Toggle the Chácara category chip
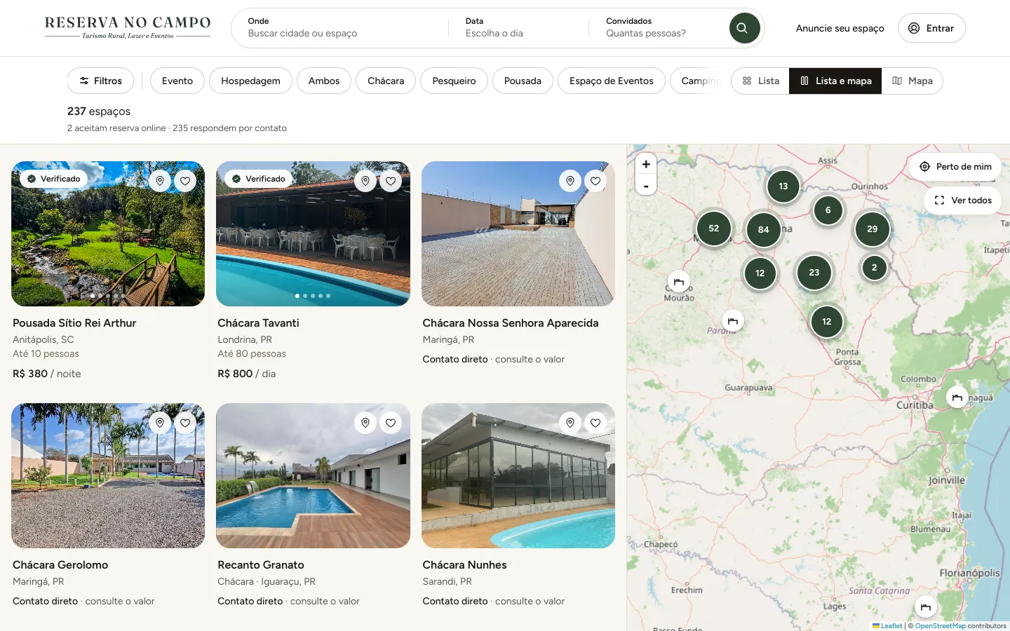1010x631 pixels. point(386,81)
